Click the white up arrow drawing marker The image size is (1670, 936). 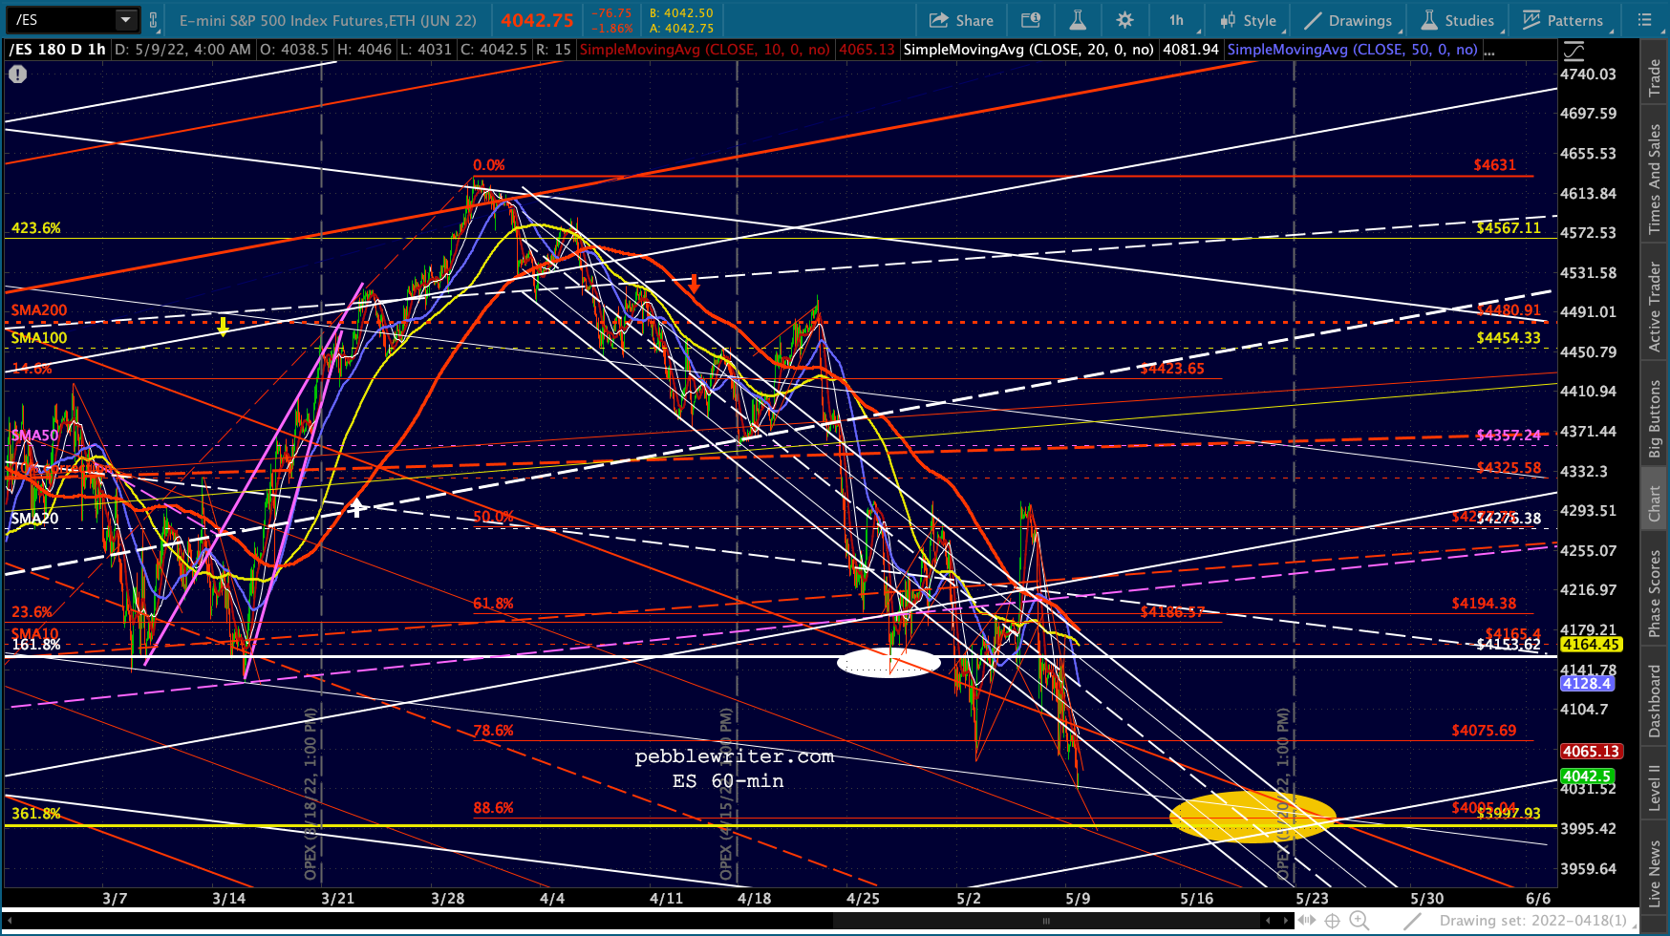pyautogui.click(x=355, y=507)
